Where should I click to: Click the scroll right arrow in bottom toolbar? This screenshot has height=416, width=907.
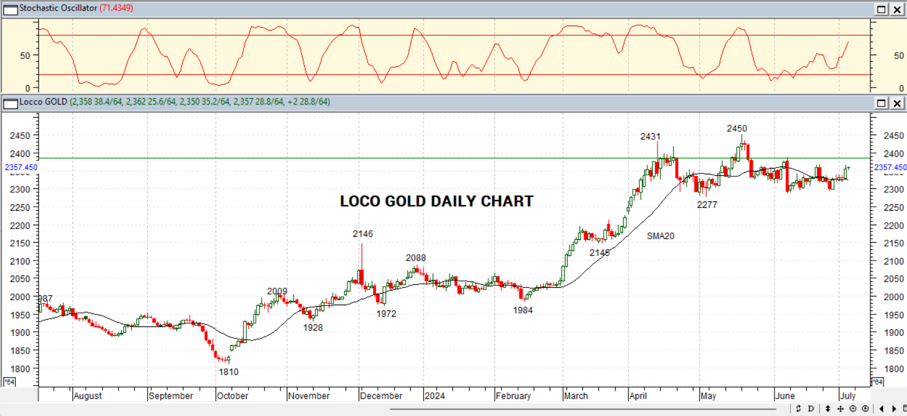[894, 409]
